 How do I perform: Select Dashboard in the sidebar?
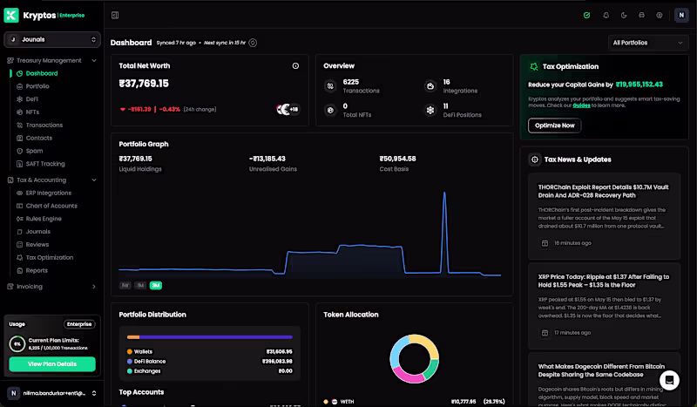(41, 73)
